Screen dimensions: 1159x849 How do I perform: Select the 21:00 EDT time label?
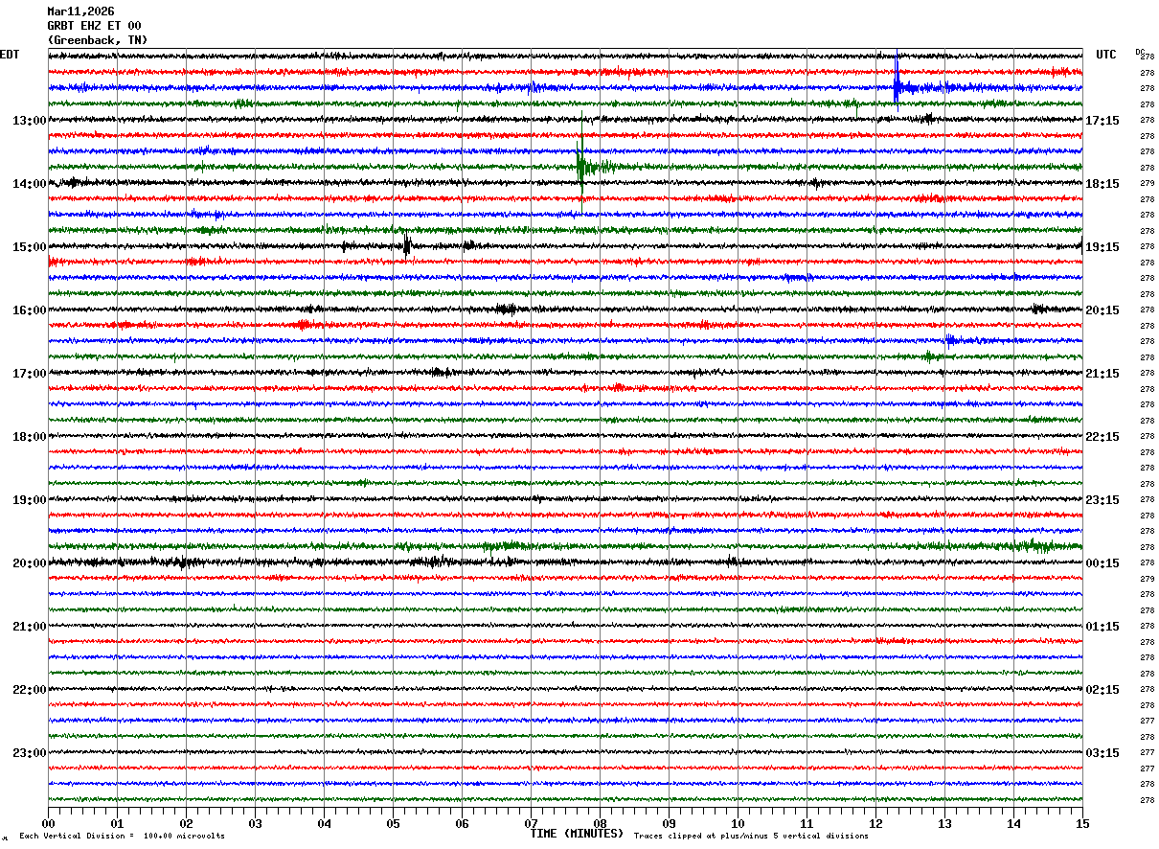29,627
